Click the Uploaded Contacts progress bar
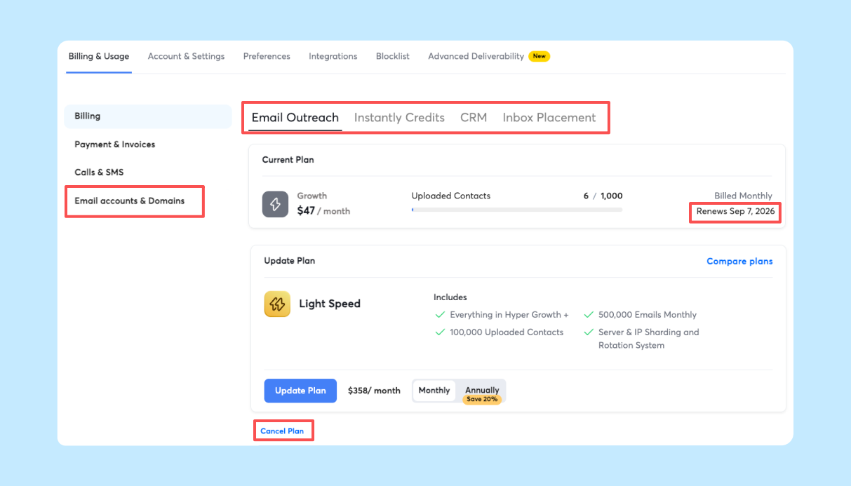851x486 pixels. (x=517, y=210)
